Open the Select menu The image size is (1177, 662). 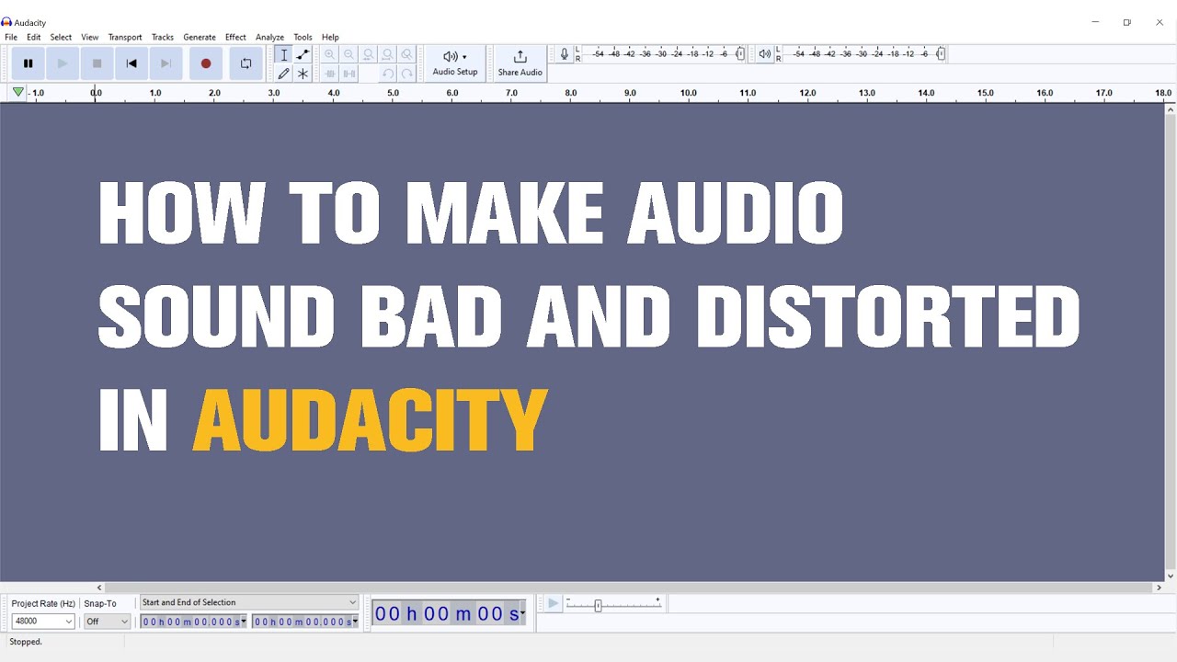click(61, 38)
